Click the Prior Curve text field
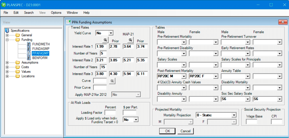 (x=100, y=87)
